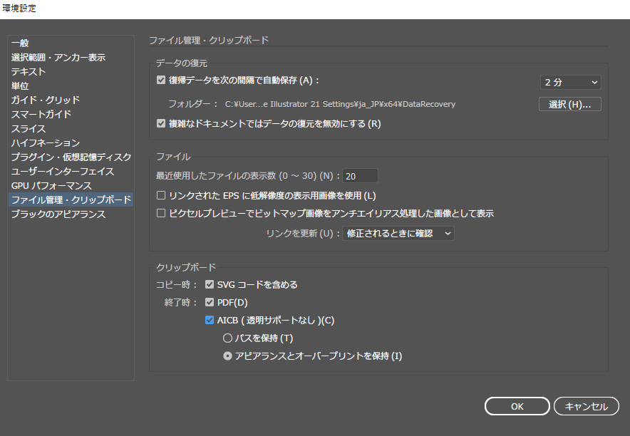Disable automatic recovery data saving
Screen dimensions: 630x436
pyautogui.click(x=160, y=81)
